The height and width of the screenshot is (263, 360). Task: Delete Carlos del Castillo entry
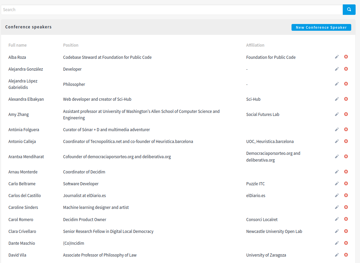pyautogui.click(x=346, y=195)
